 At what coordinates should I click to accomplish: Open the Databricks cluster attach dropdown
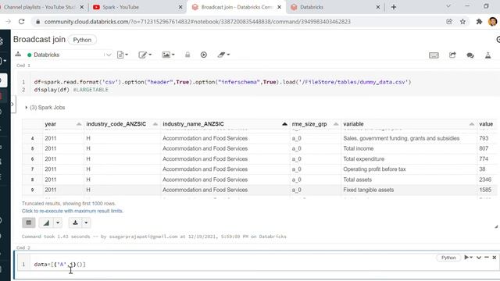coord(70,55)
